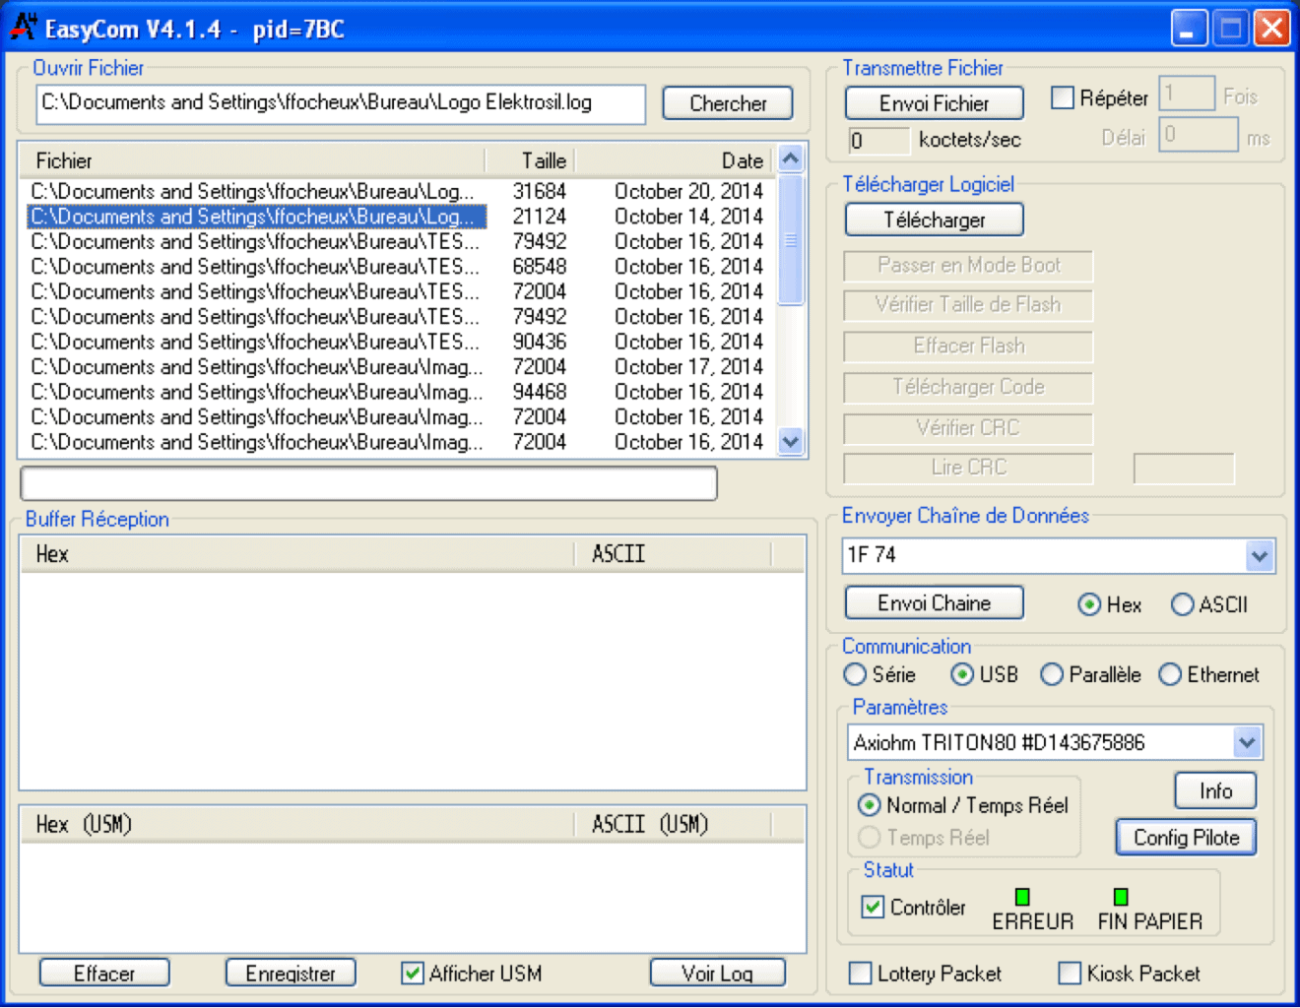This screenshot has height=1008, width=1300.
Task: Enable Lottery Packet
Action: [x=859, y=973]
